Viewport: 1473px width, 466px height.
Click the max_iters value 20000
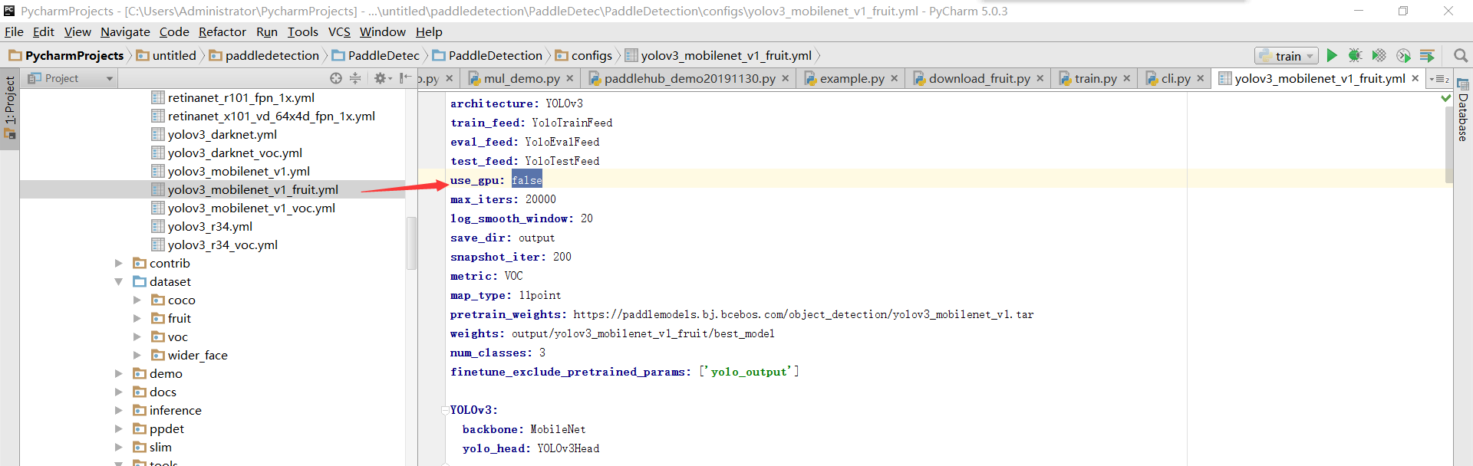(541, 199)
